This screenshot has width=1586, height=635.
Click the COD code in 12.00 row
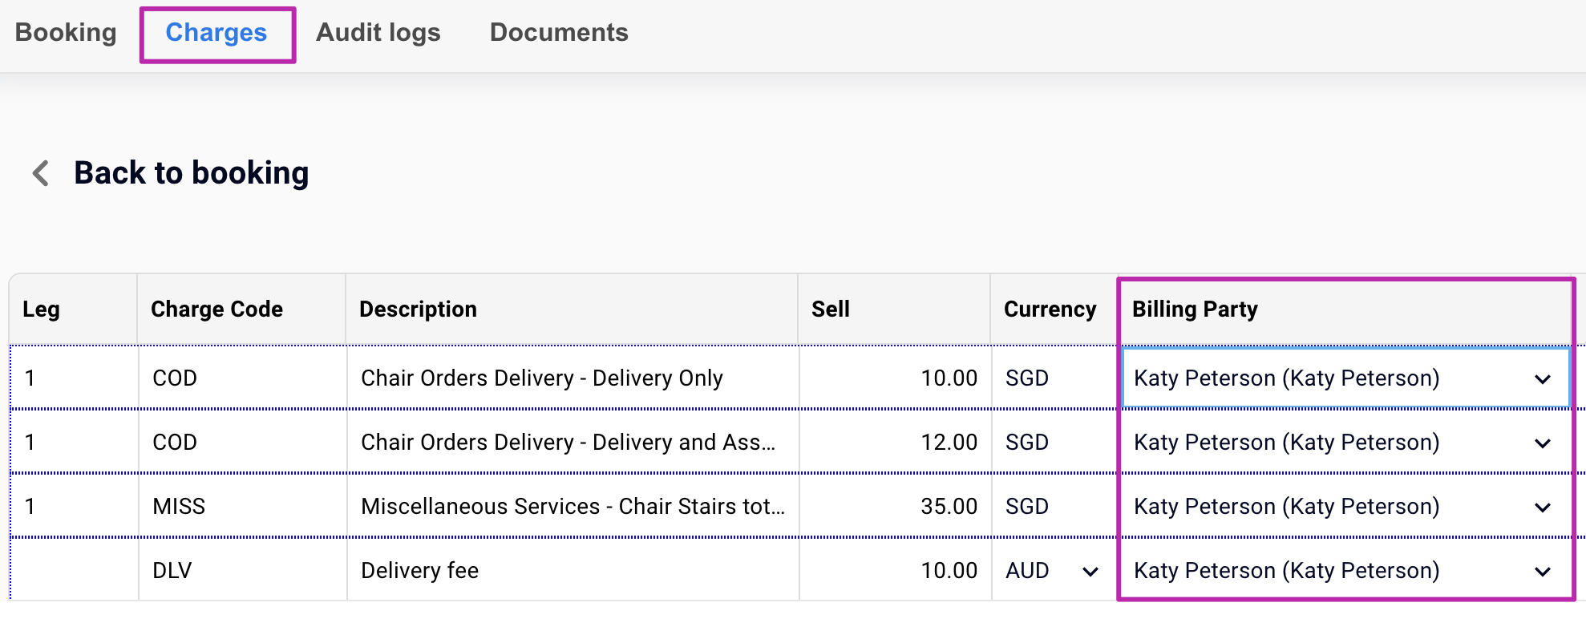[242, 442]
